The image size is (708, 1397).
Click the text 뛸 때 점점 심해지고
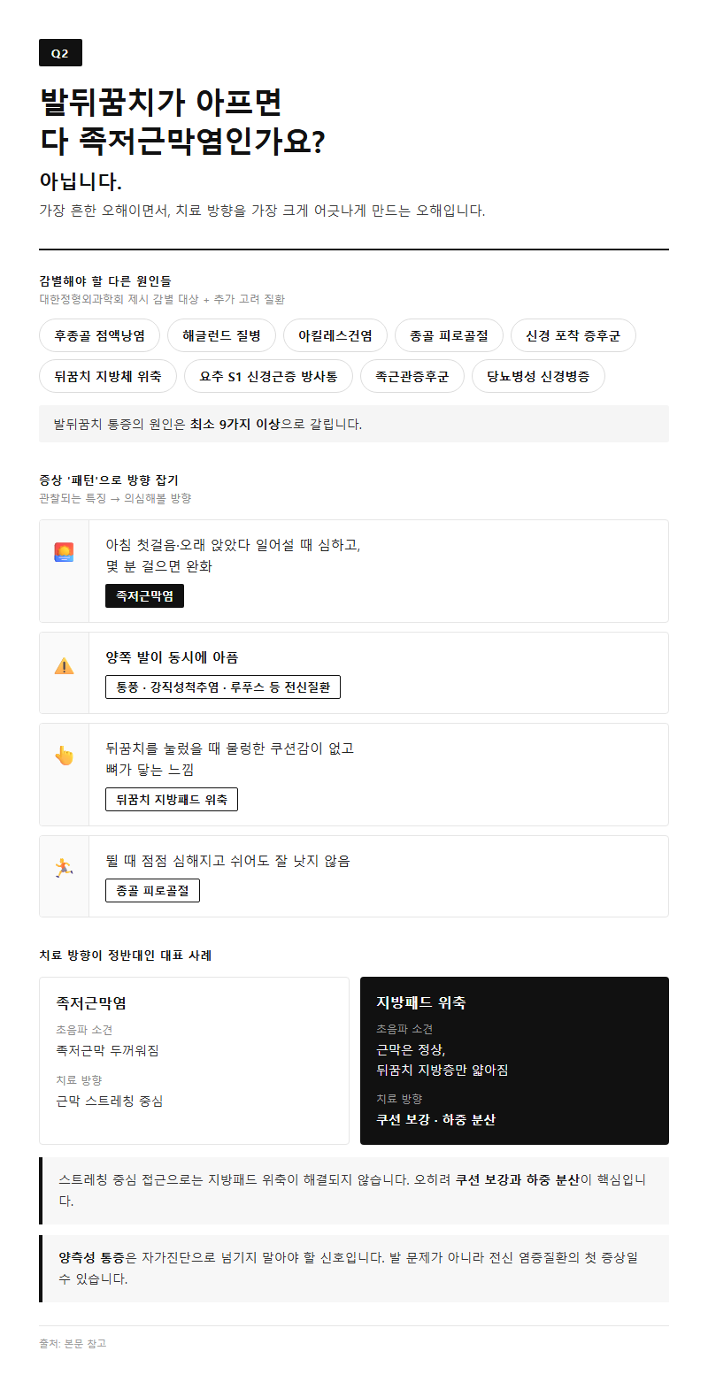(227, 861)
